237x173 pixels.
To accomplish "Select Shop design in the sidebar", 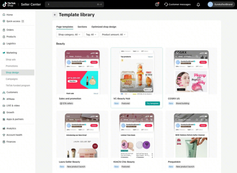I will tap(18, 73).
